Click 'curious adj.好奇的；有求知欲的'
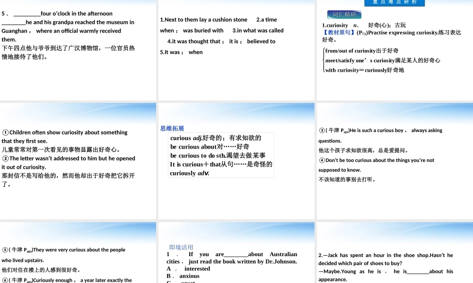 click(216, 138)
